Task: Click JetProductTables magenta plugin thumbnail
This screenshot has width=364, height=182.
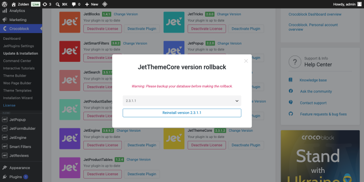Action: click(69, 168)
